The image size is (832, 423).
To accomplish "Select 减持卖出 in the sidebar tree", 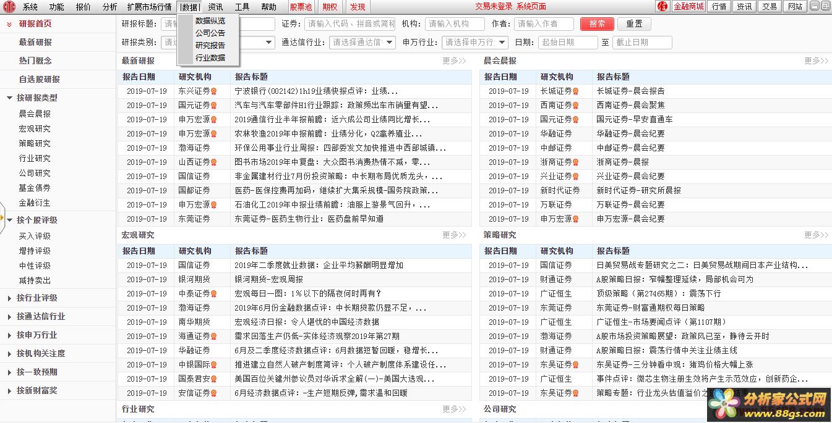I will [x=35, y=281].
